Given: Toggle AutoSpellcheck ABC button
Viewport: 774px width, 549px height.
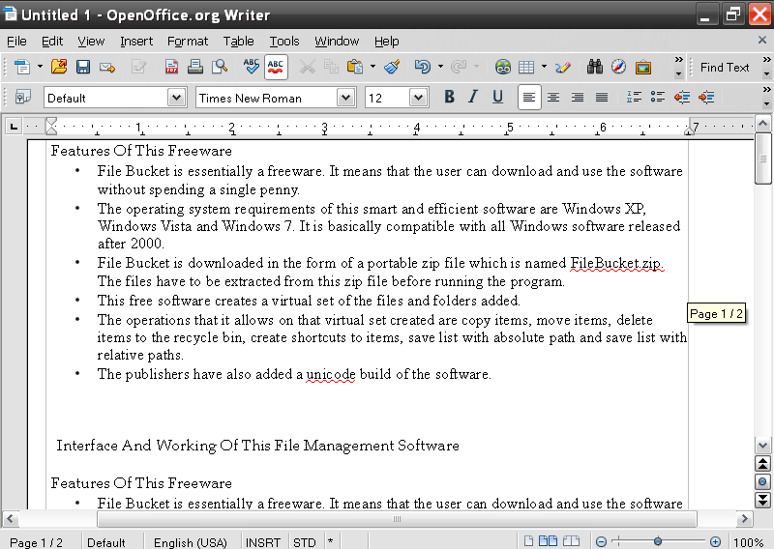Looking at the screenshot, I should [276, 67].
